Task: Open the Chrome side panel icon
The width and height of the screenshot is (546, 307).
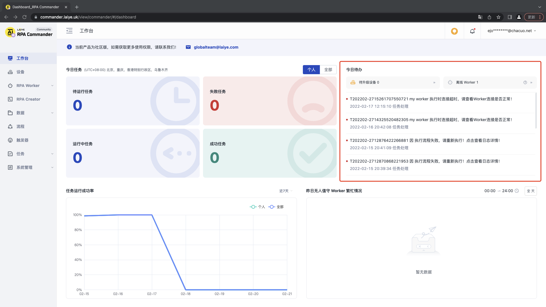Action: click(510, 17)
